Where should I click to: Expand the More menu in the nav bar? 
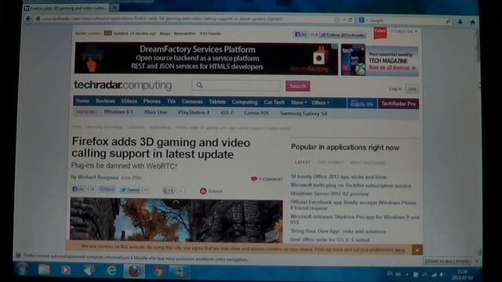299,103
